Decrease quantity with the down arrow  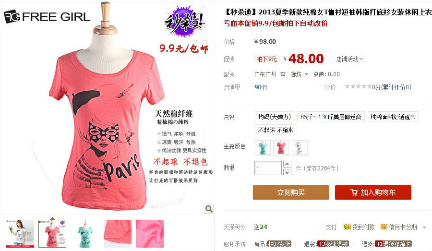click(x=287, y=172)
